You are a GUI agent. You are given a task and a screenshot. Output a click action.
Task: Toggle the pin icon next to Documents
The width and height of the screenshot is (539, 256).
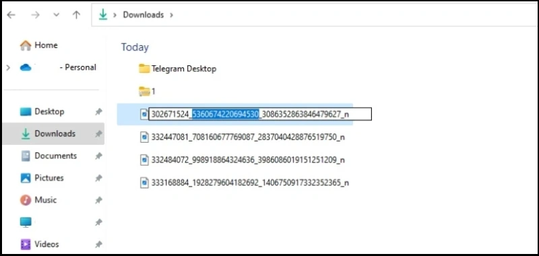[x=98, y=156]
